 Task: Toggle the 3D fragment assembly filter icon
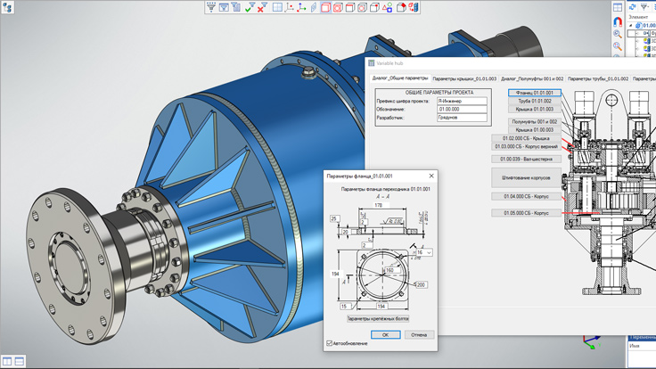click(x=414, y=7)
